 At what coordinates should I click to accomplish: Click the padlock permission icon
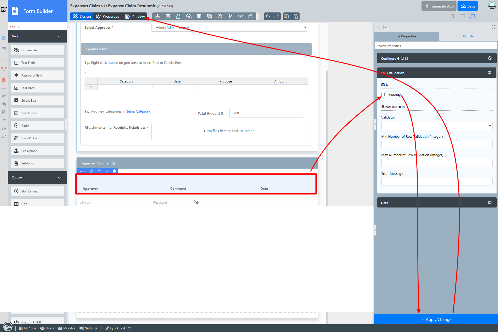[178, 16]
